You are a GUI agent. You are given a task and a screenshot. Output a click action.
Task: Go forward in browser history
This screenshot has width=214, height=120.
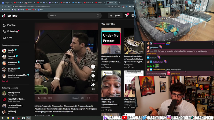click(6, 6)
